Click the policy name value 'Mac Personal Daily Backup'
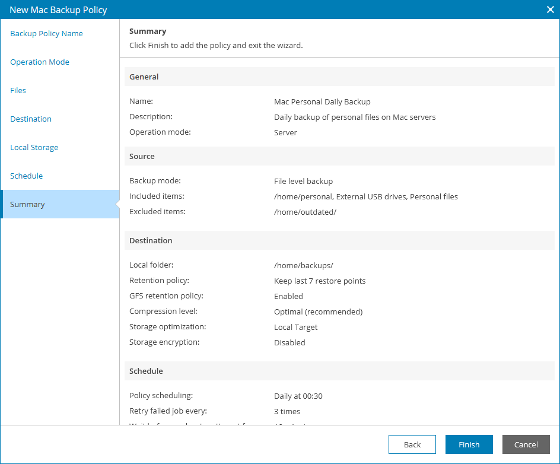Viewport: 560px width, 464px height. tap(322, 101)
